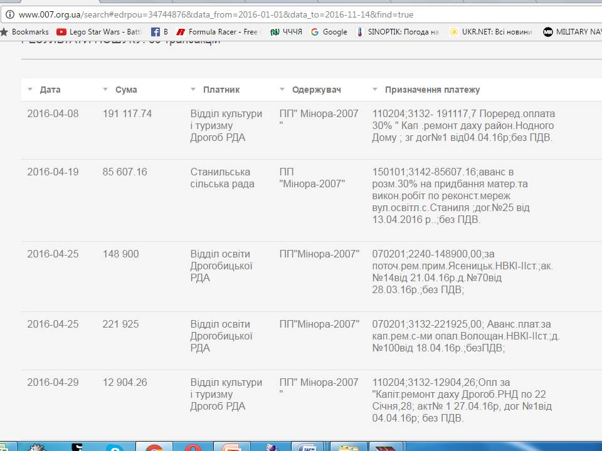
Task: Sort table by Одержувач column arrow
Action: 282,90
